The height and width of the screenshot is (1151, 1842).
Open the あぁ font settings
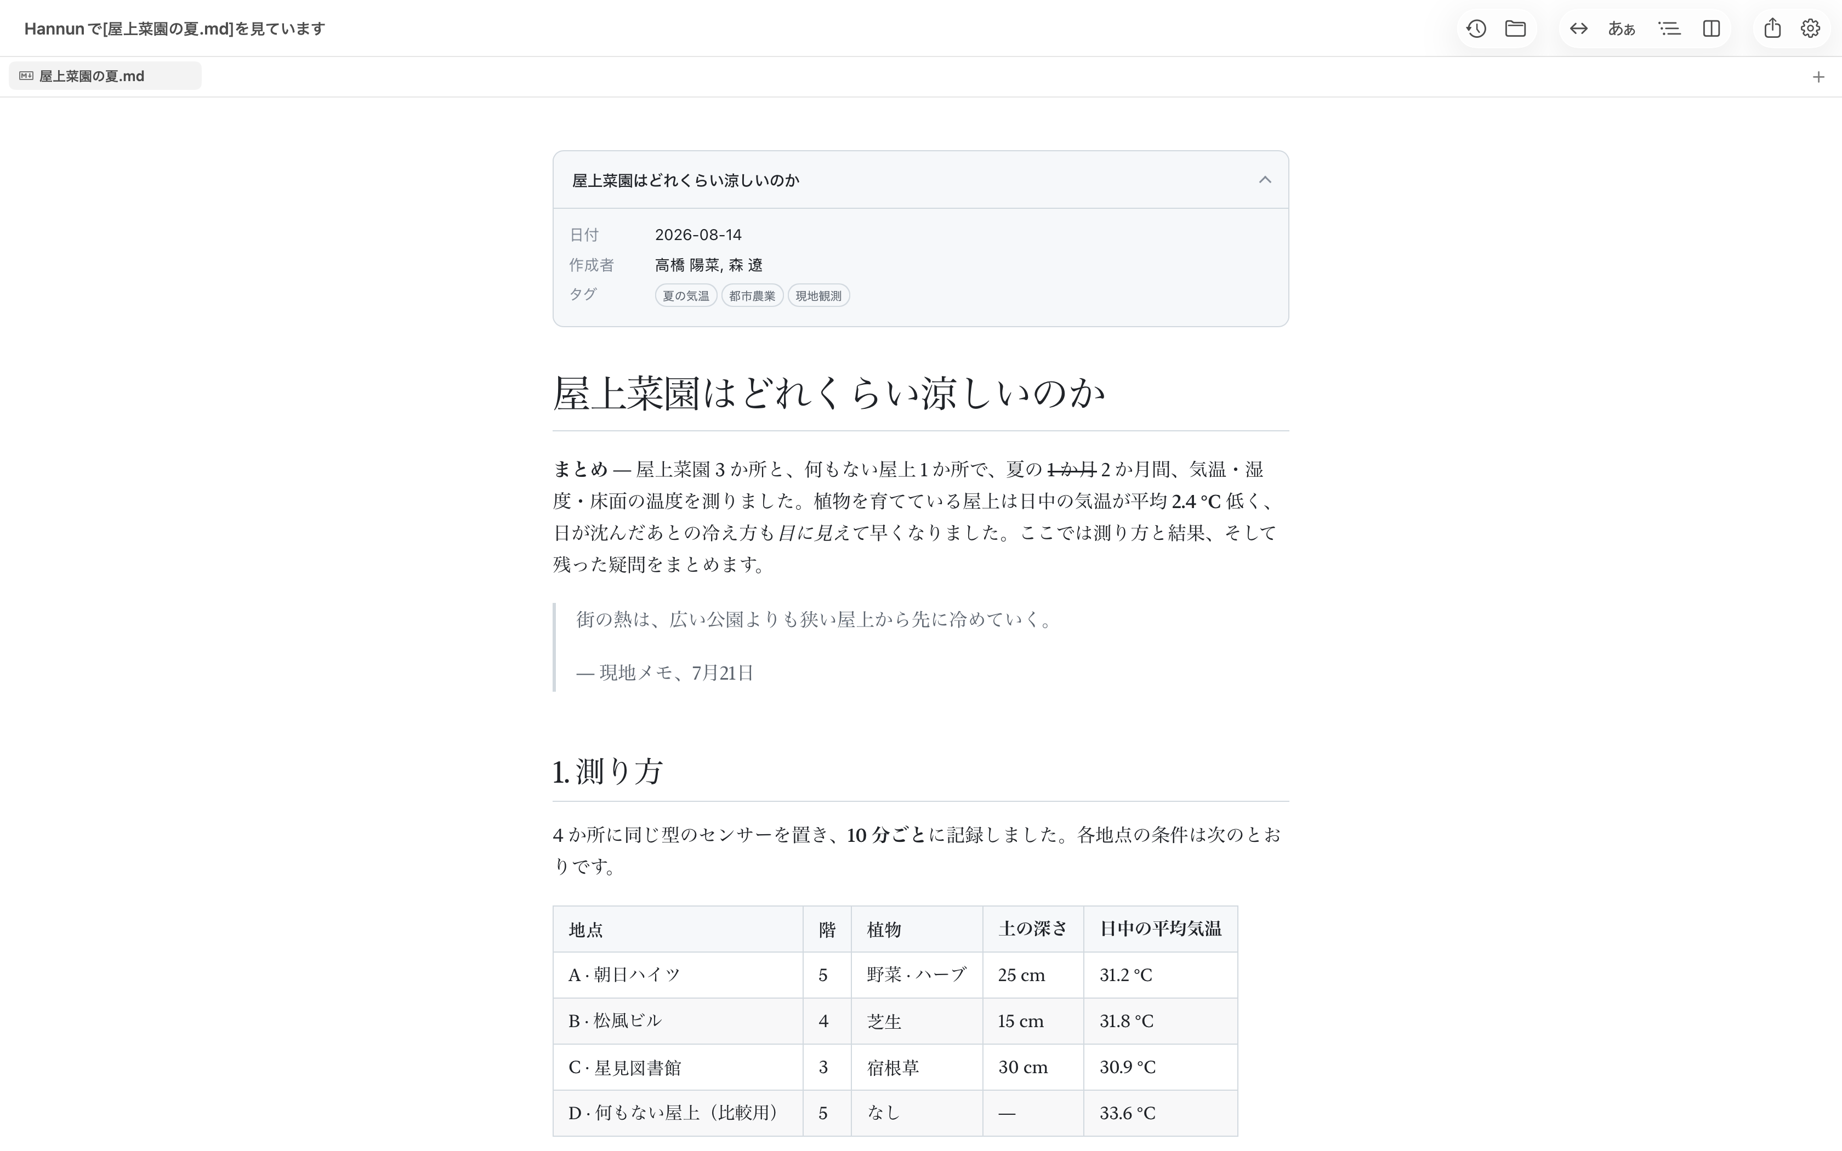1621,29
